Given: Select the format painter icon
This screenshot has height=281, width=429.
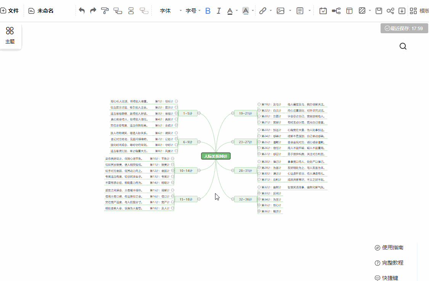Looking at the screenshot, I should tap(105, 11).
